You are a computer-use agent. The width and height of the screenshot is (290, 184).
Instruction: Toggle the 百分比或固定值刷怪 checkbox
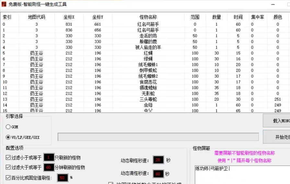pyautogui.click(x=8, y=178)
